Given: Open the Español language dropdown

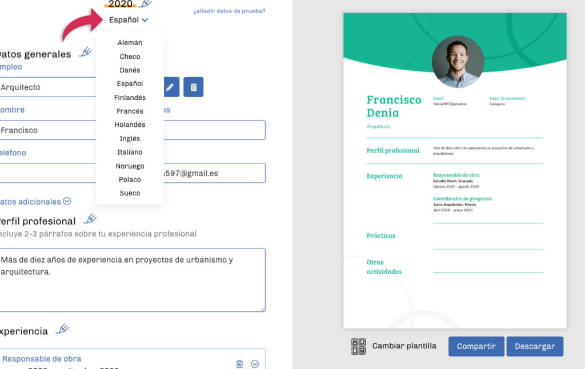Looking at the screenshot, I should [x=129, y=20].
